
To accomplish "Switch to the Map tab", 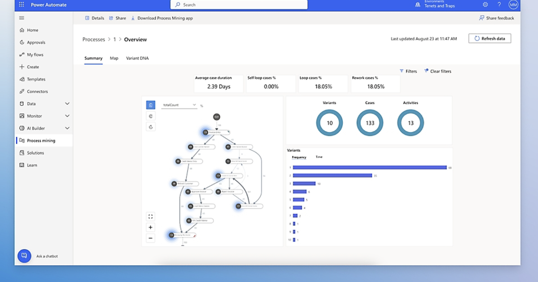I will click(x=114, y=58).
